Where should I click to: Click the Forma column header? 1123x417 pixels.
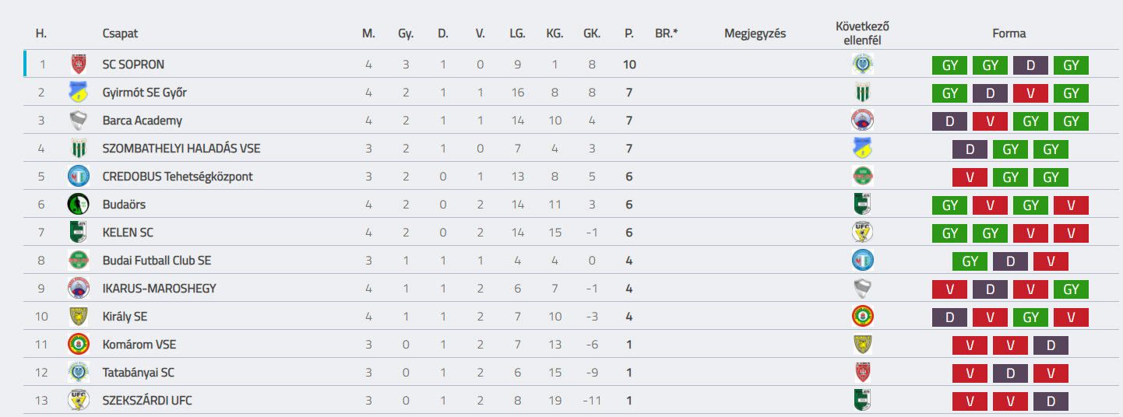click(x=1009, y=33)
